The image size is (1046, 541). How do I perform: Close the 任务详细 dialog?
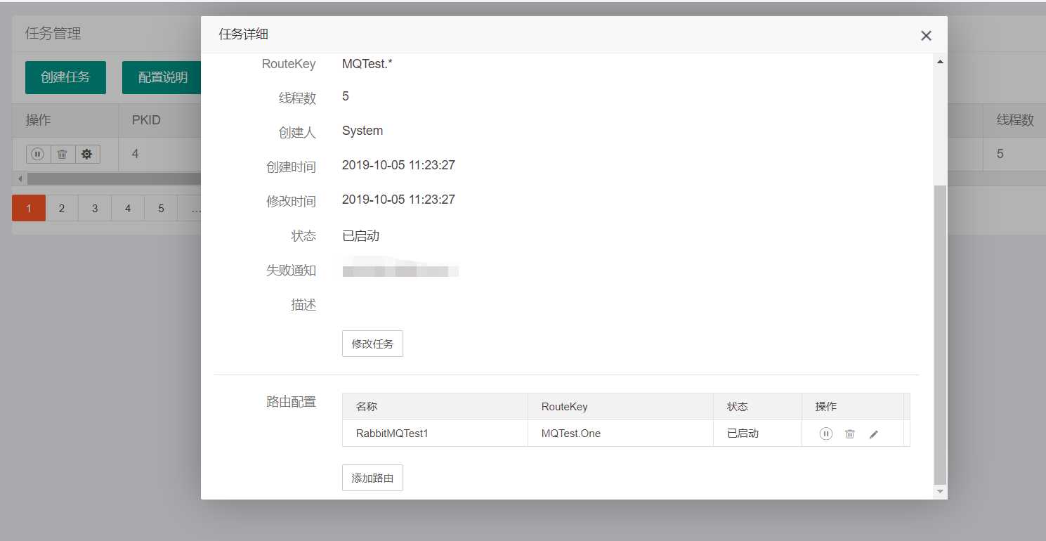(x=926, y=35)
